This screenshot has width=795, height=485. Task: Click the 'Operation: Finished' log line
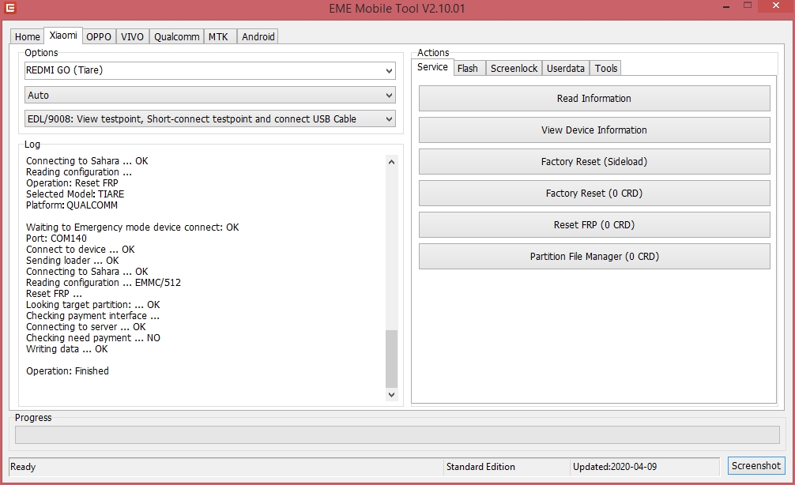click(x=67, y=371)
